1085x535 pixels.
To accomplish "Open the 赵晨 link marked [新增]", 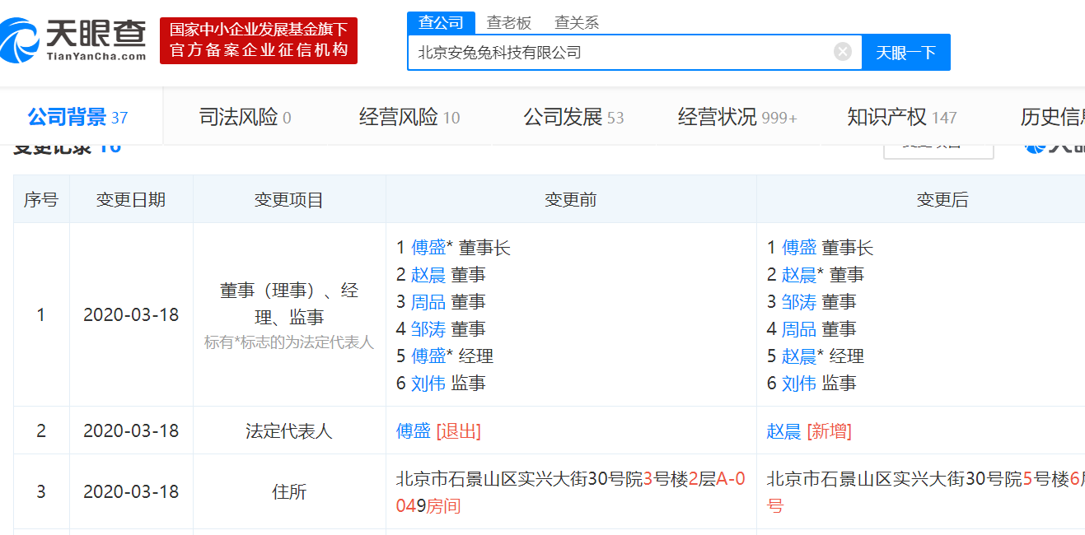I will pos(784,431).
